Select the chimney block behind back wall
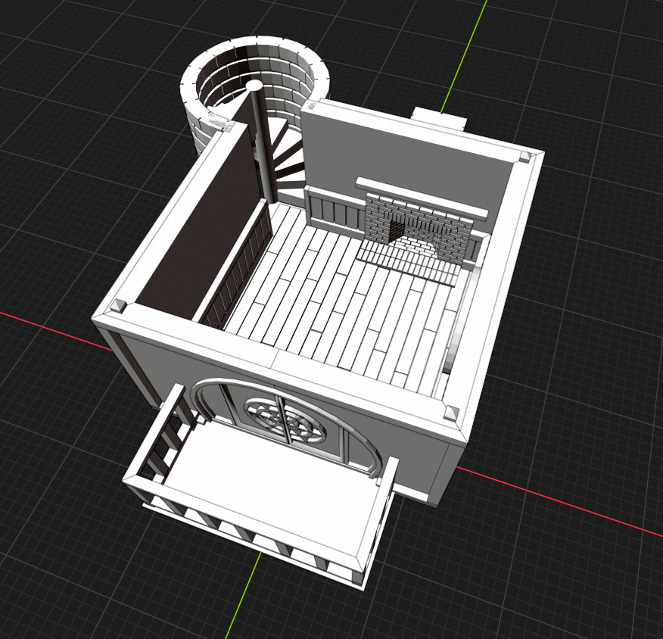Image resolution: width=663 pixels, height=639 pixels. (x=439, y=118)
